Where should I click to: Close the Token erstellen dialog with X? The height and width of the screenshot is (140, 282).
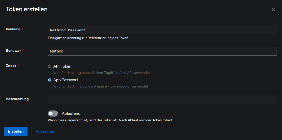[273, 10]
